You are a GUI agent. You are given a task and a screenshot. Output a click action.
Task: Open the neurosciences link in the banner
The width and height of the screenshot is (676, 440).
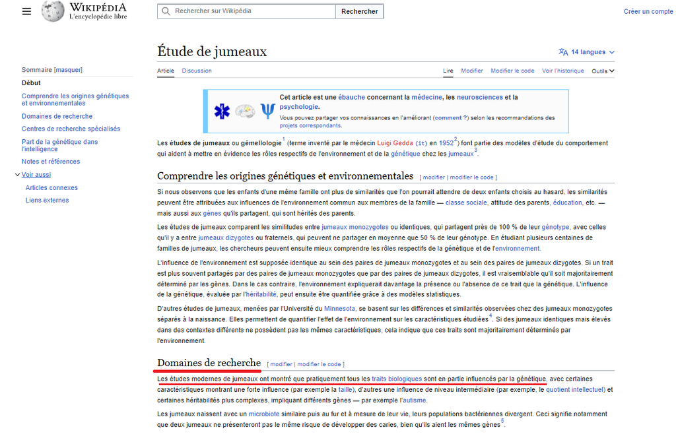[480, 98]
